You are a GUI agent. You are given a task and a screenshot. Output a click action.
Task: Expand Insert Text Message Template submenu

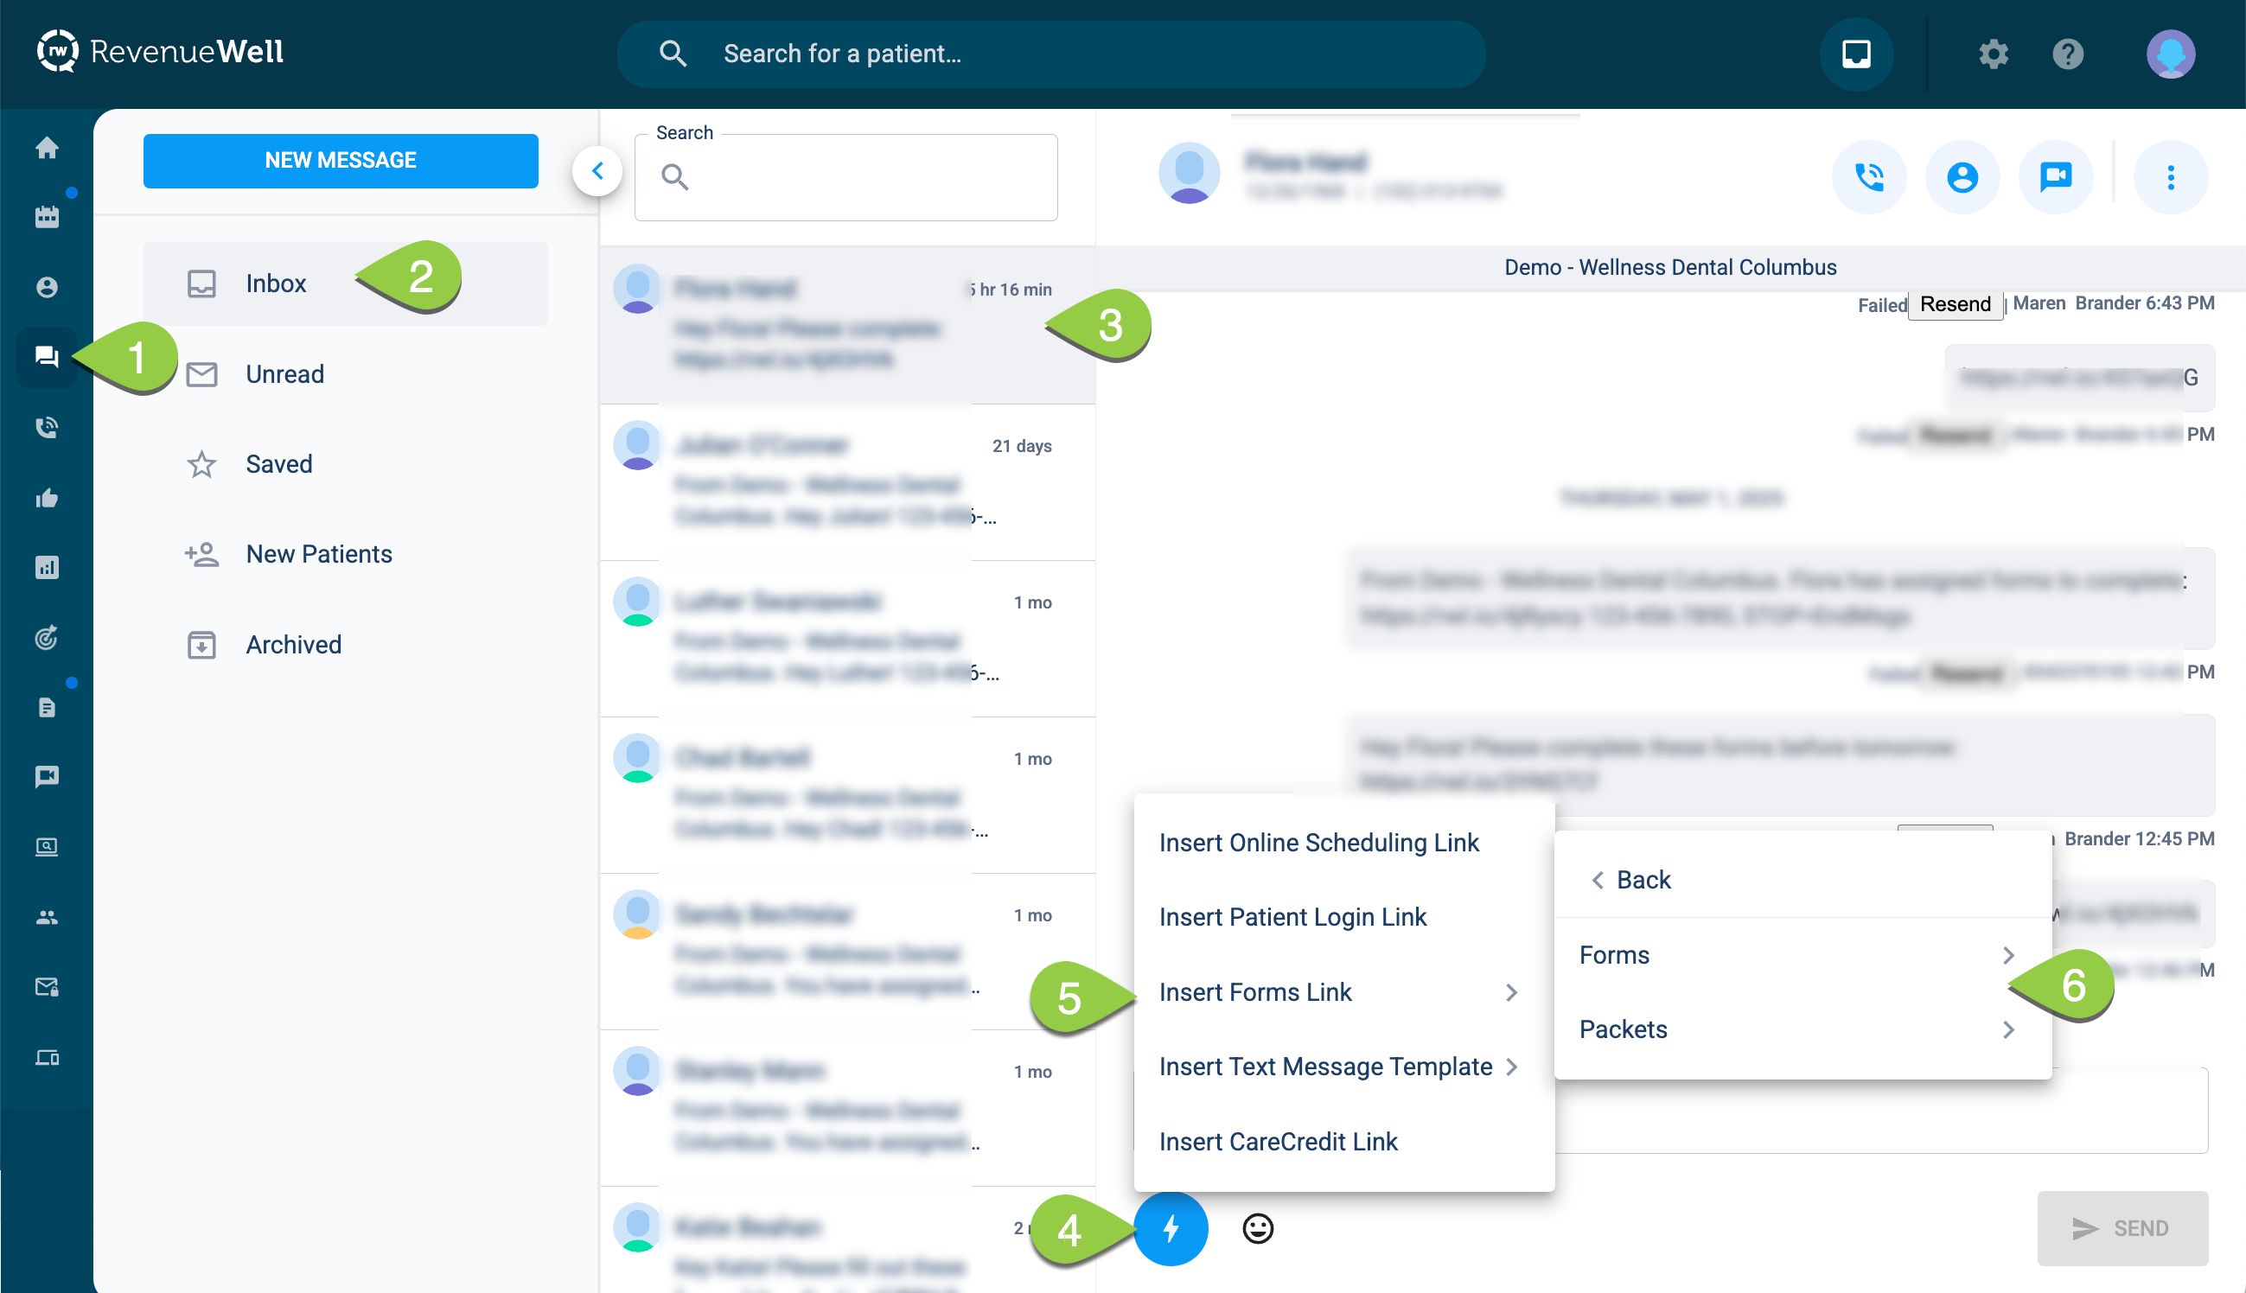pyautogui.click(x=1339, y=1067)
